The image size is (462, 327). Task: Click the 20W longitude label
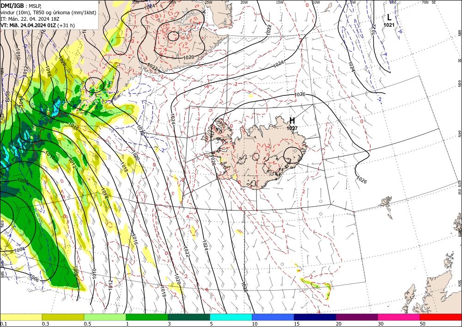pos(244,2)
